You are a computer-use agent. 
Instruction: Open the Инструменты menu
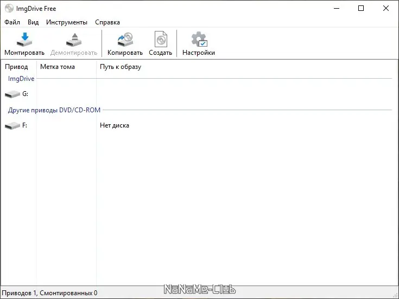click(x=67, y=22)
